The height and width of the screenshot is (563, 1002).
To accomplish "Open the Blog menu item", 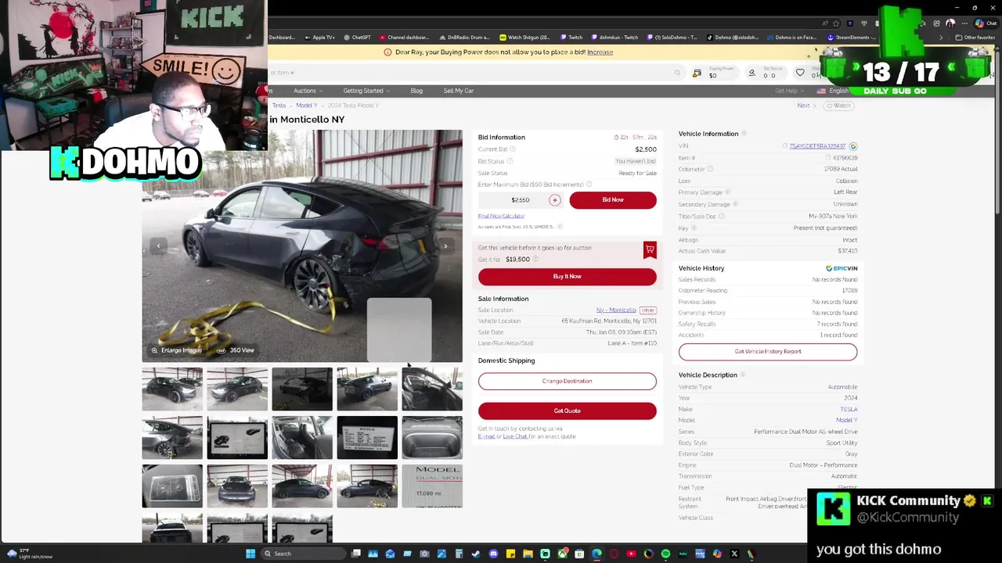I will 416,91.
